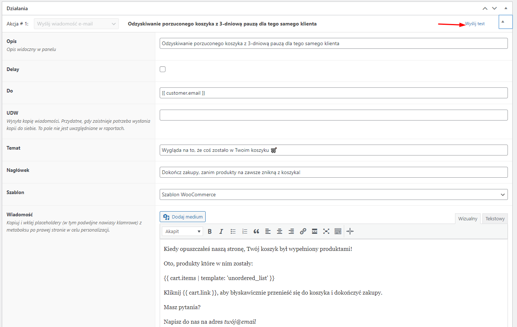517x327 pixels.
Task: Align the message text to center
Action: click(280, 232)
